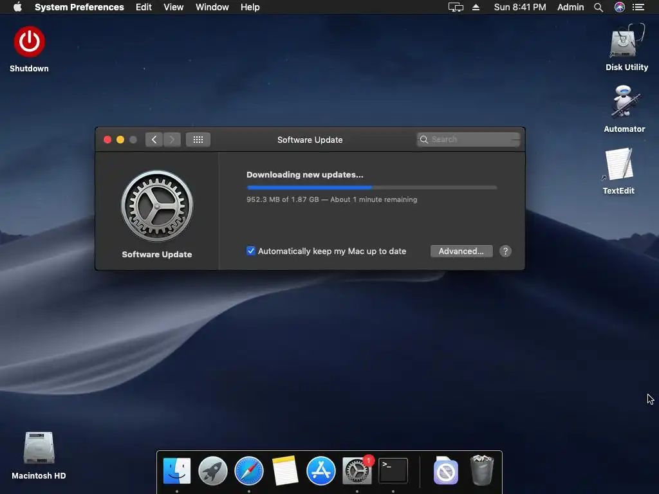
Task: Select the Disk Utility desktop icon
Action: tap(627, 42)
